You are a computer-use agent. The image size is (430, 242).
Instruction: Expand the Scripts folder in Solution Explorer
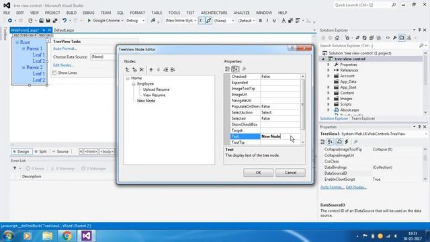click(x=329, y=104)
